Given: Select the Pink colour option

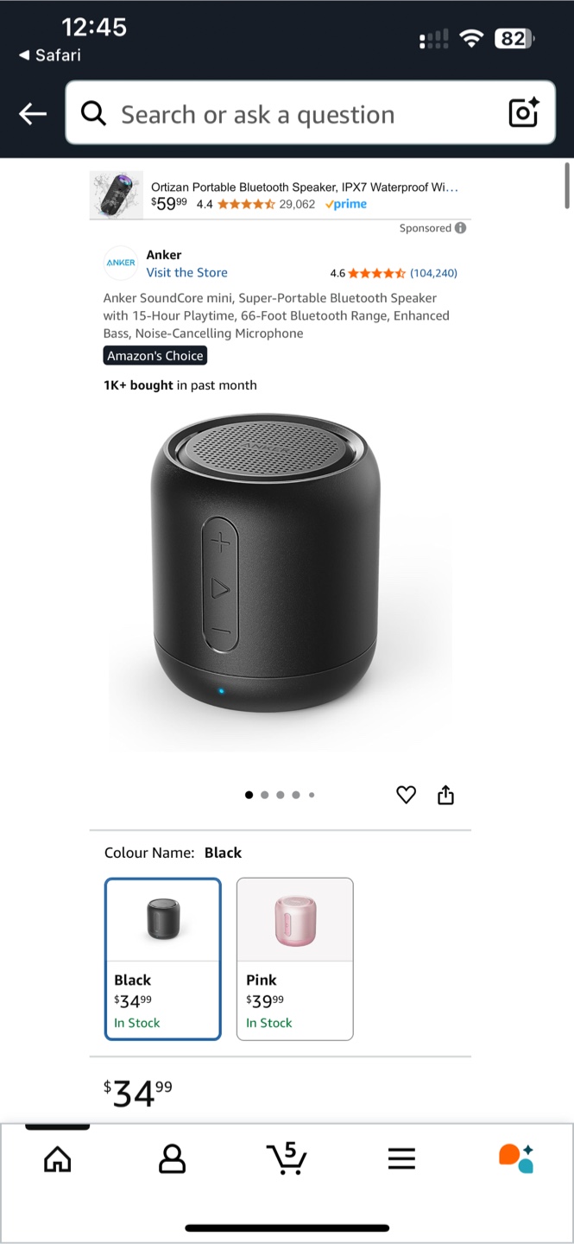Looking at the screenshot, I should coord(295,959).
